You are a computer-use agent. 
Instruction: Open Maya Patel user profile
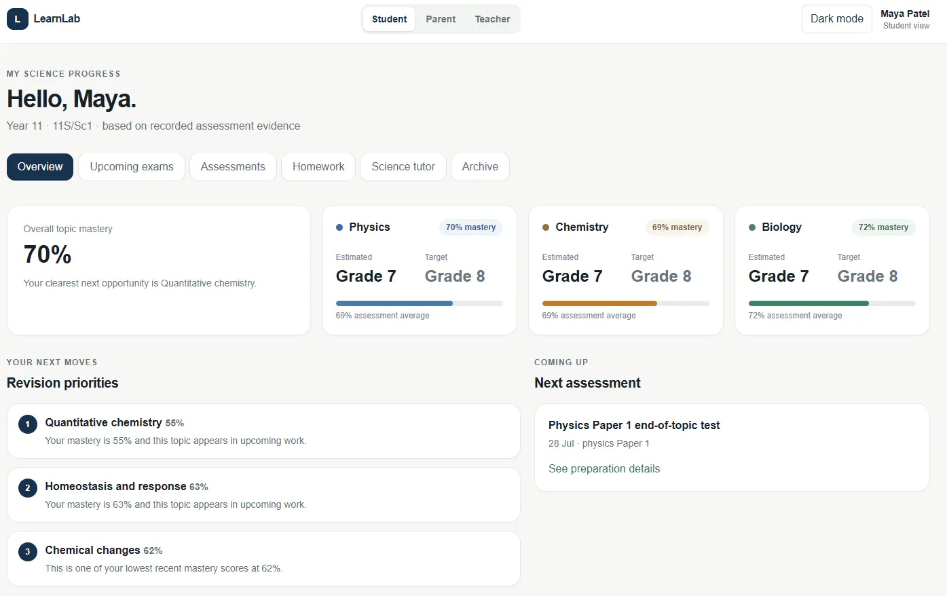(x=906, y=19)
